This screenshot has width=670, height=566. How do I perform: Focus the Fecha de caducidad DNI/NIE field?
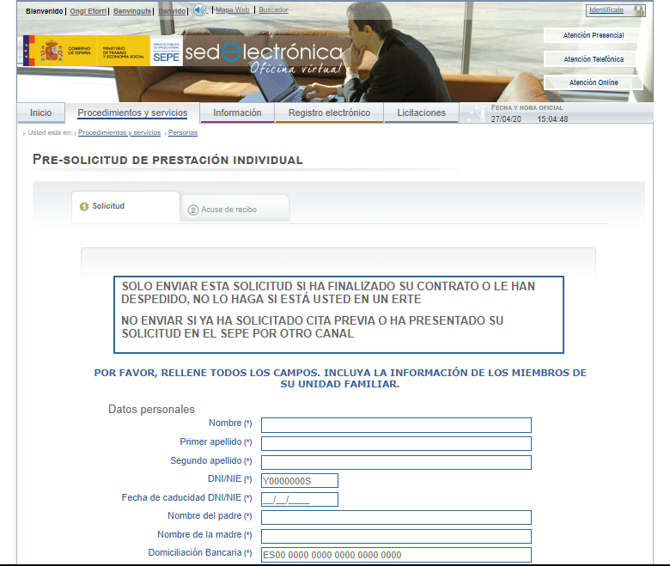tap(300, 499)
